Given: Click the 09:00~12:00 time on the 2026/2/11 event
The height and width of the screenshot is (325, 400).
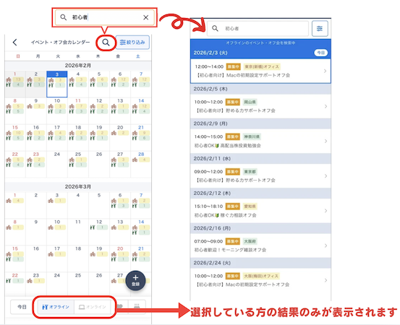Looking at the screenshot, I should [208, 172].
